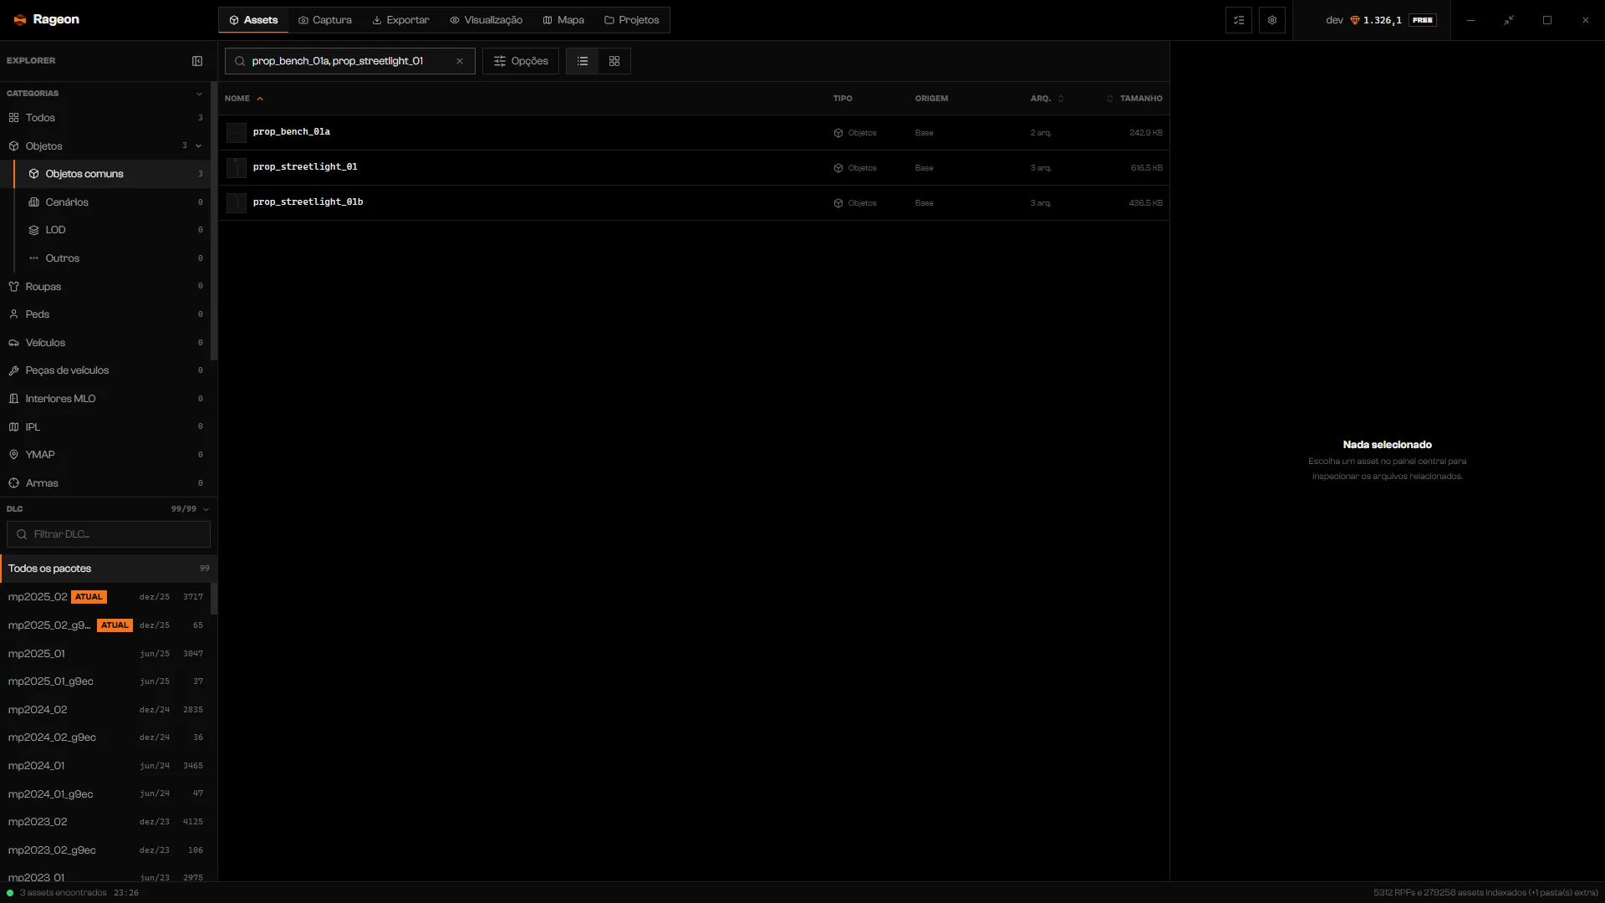The width and height of the screenshot is (1605, 903).
Task: Collapse the Explorer sidebar panel icon
Action: 197,61
